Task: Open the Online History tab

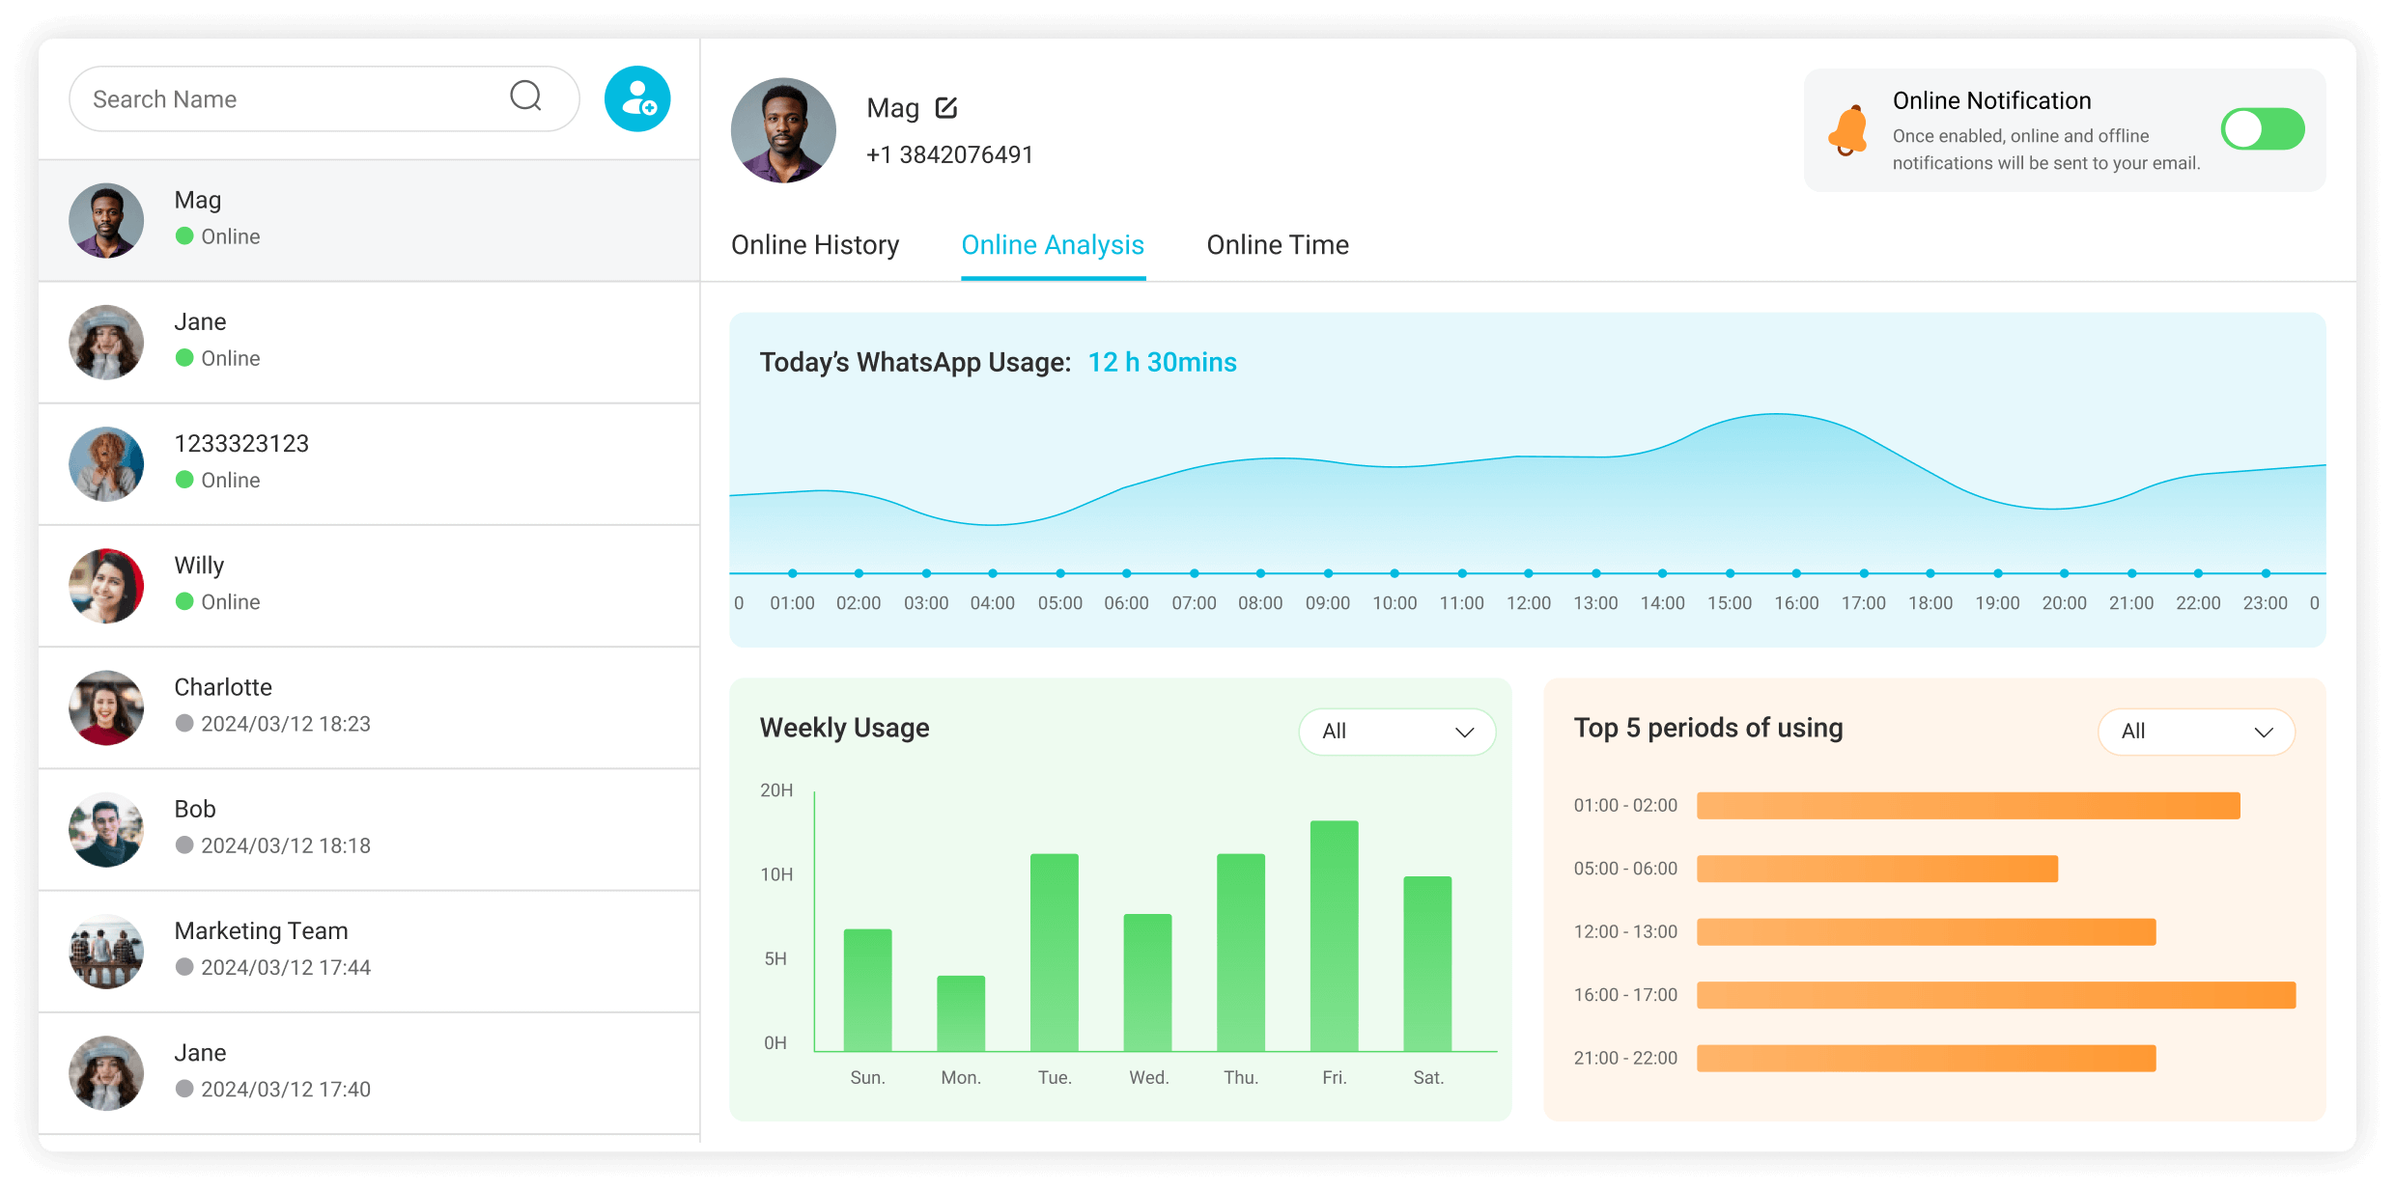Action: [x=815, y=245]
